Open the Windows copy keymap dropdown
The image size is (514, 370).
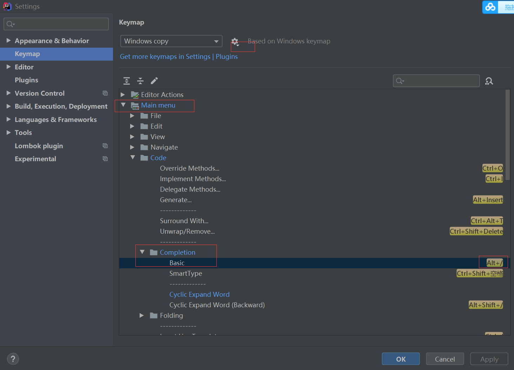click(x=171, y=41)
